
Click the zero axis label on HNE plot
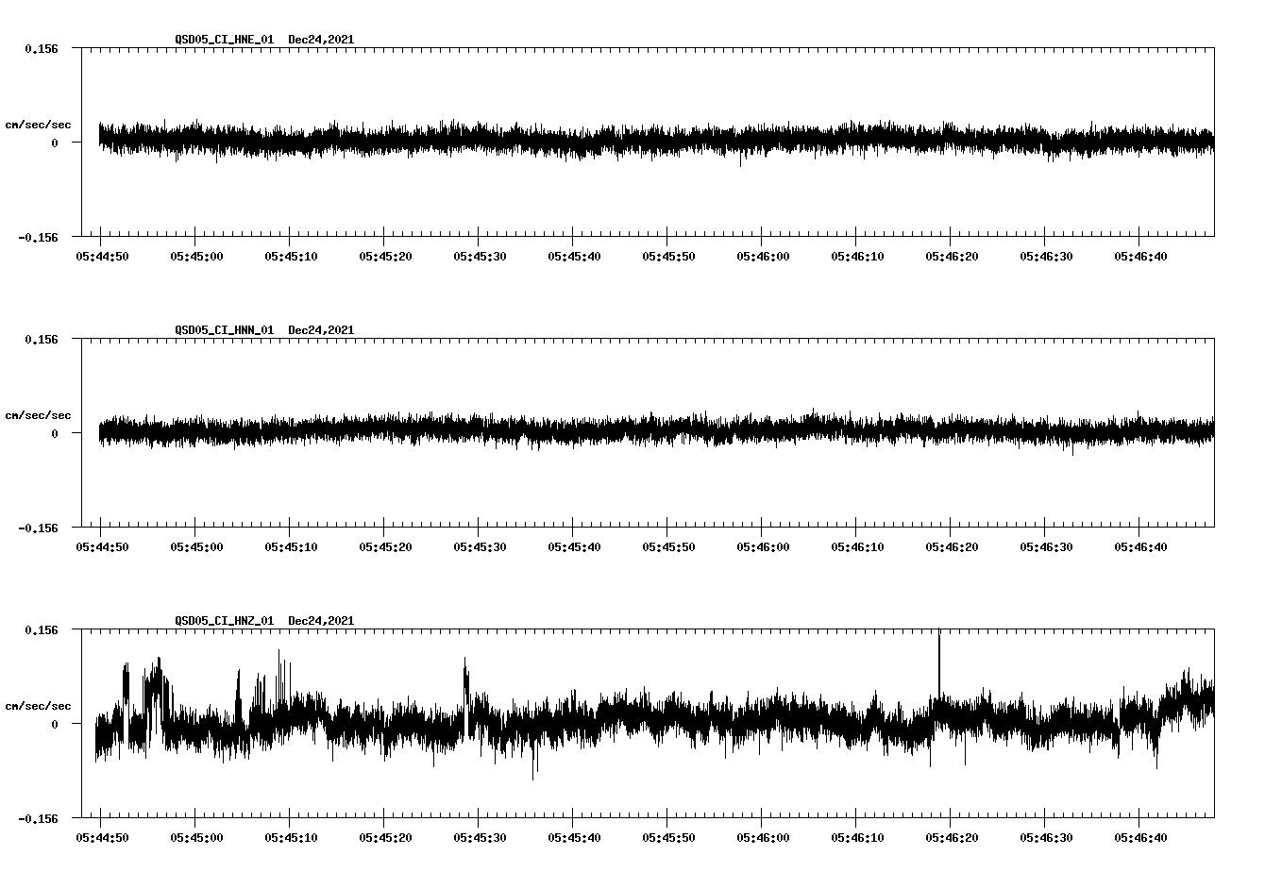tap(55, 143)
